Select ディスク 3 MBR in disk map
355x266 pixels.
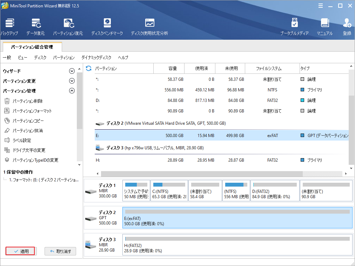tap(103, 245)
